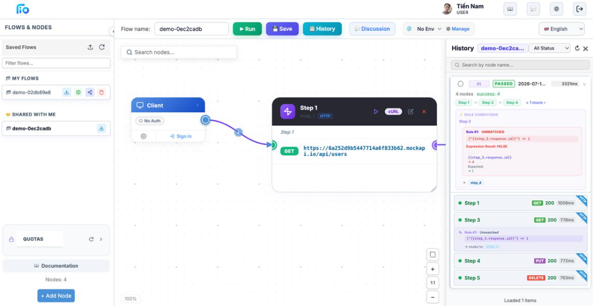This screenshot has width=593, height=306.
Task: Click the Step 1 mockapi URL text
Action: [364, 151]
